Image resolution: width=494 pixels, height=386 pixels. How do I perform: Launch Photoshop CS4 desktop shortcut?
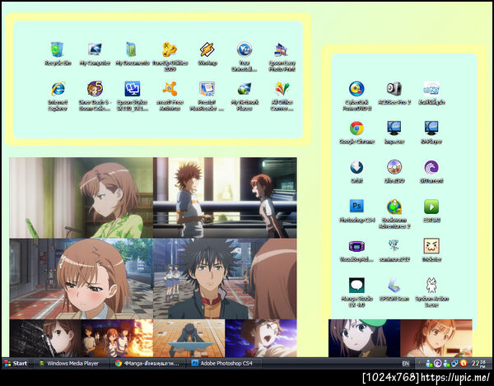click(357, 207)
